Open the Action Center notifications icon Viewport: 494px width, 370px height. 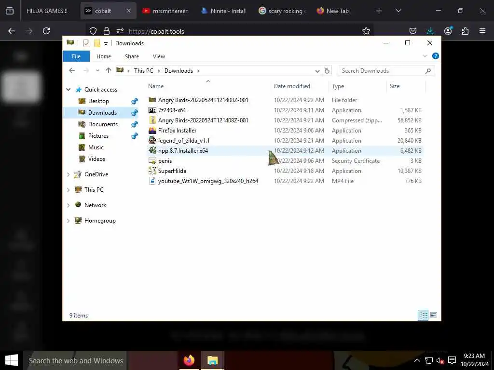pyautogui.click(x=452, y=360)
